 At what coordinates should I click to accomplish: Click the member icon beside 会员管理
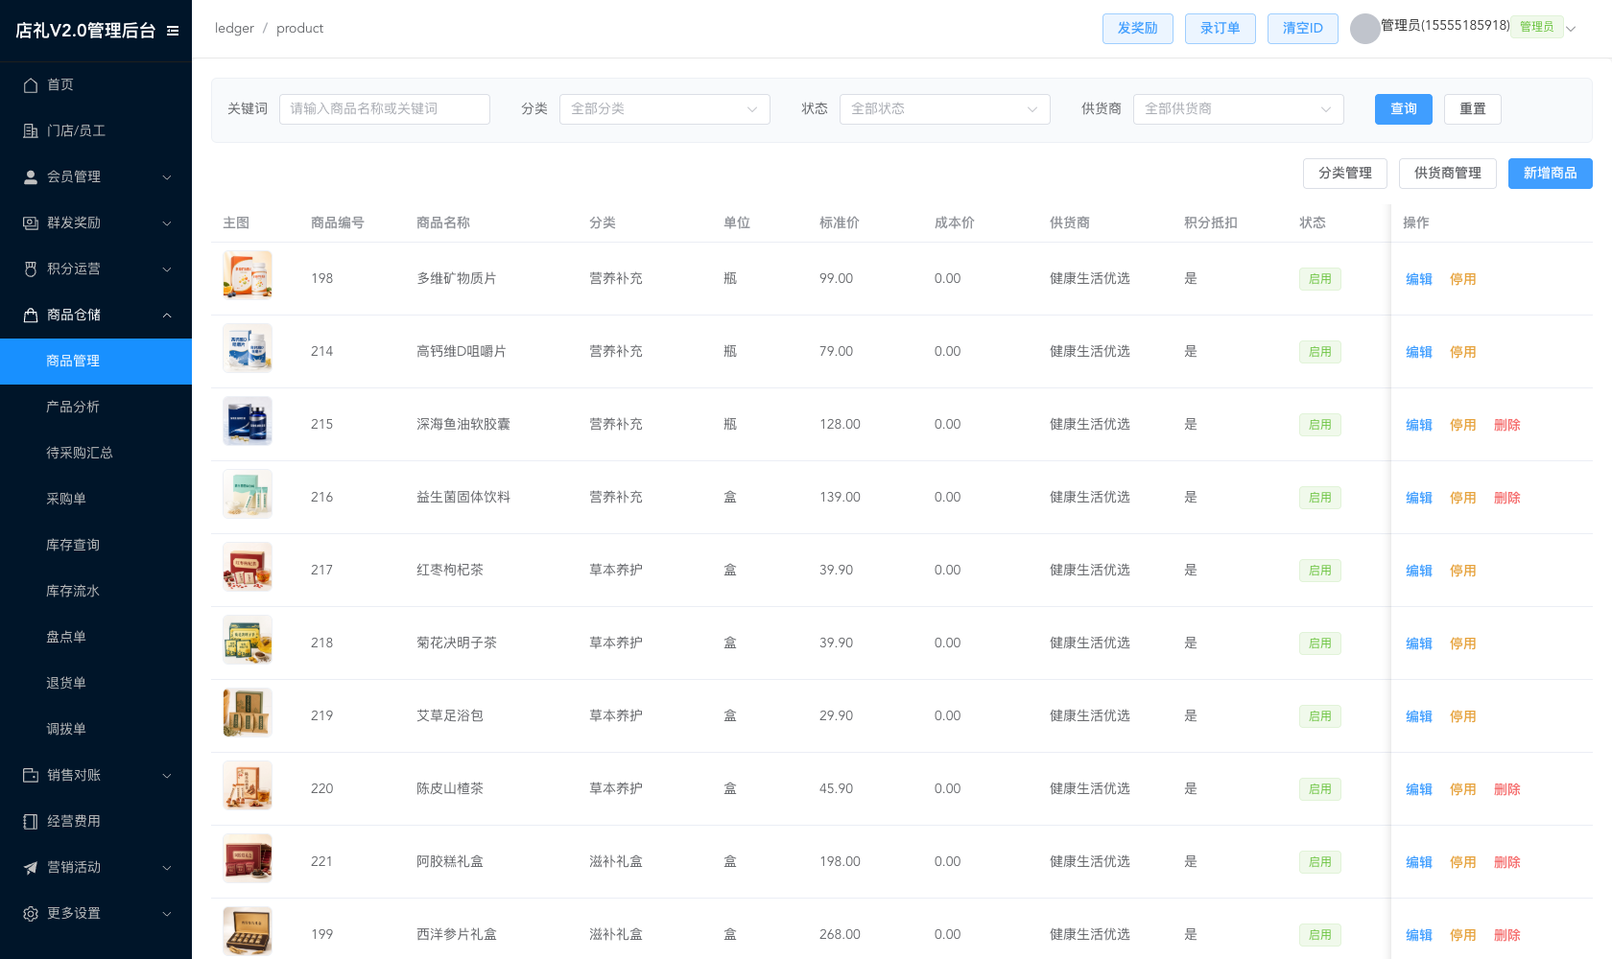pos(31,176)
